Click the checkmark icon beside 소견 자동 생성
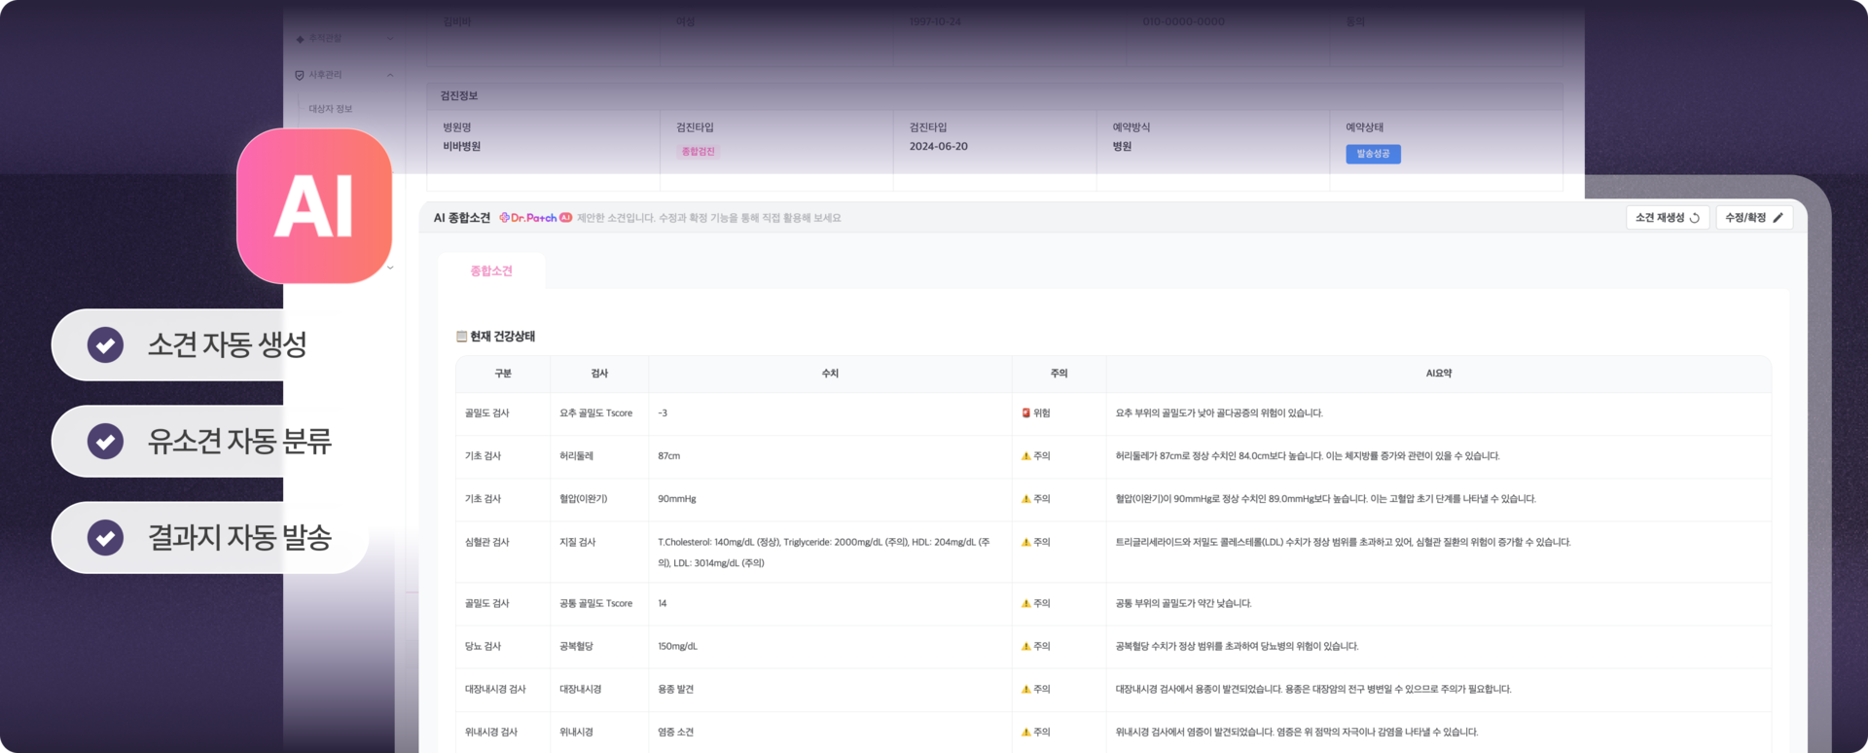The image size is (1868, 753). [105, 344]
